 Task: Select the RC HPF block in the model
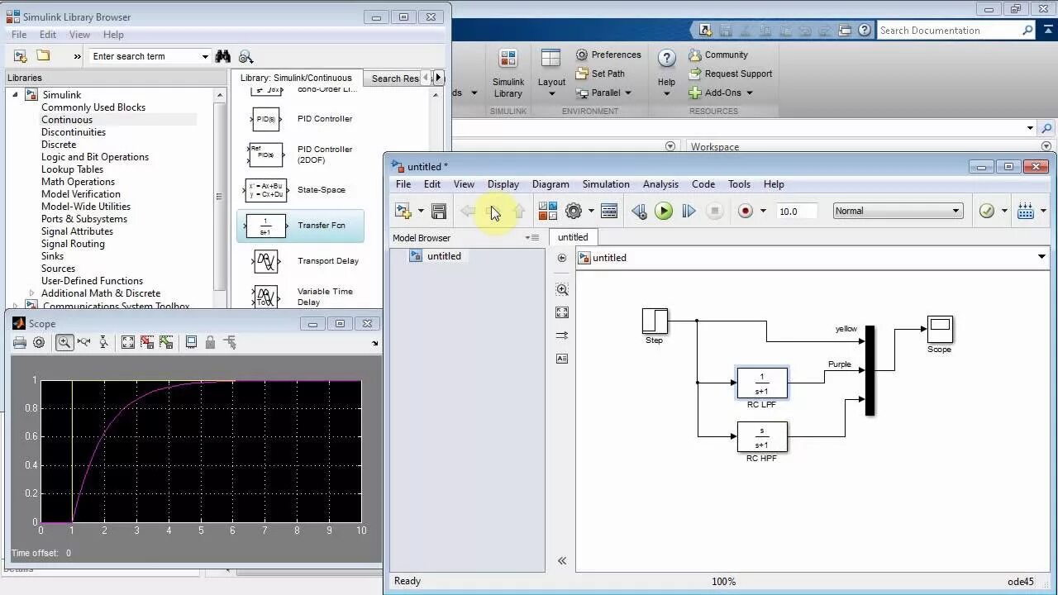(x=762, y=437)
